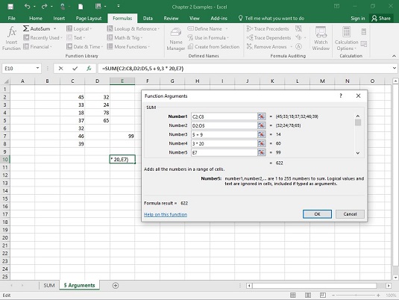
Task: Expand the Math & Trig menu
Action: (x=125, y=38)
